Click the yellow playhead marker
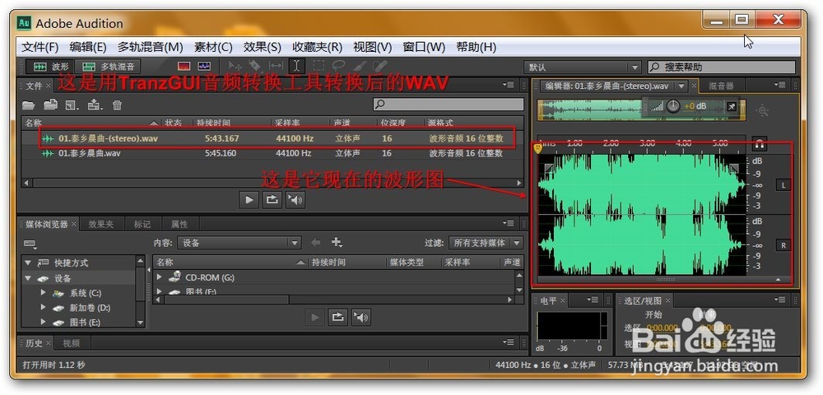Viewport: 823px width, 395px height. click(x=537, y=148)
